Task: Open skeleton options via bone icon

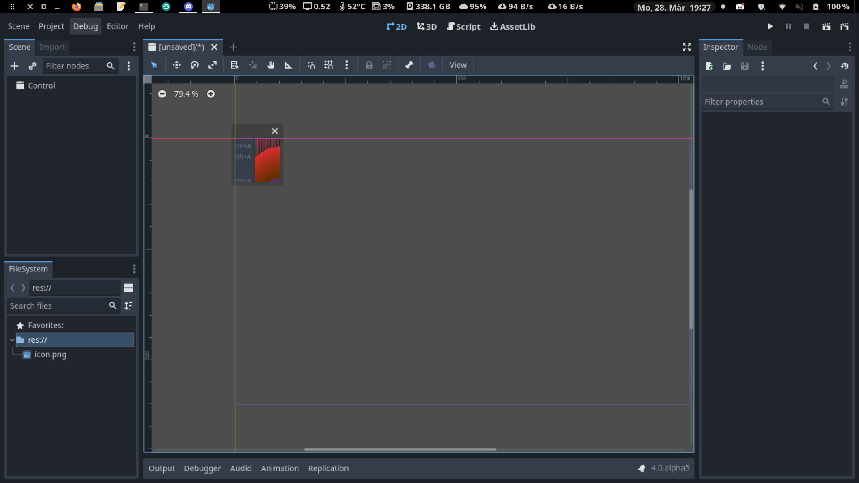Action: pos(409,65)
